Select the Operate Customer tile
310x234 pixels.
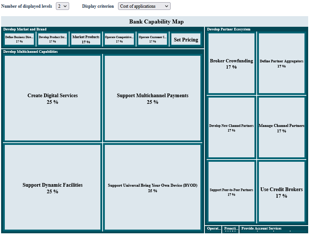pyautogui.click(x=153, y=39)
